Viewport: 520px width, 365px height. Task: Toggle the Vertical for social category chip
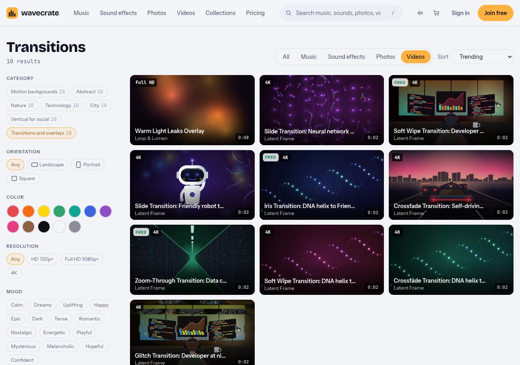pos(34,119)
